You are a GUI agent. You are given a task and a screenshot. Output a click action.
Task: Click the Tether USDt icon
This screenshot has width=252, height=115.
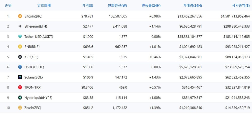point(20,37)
